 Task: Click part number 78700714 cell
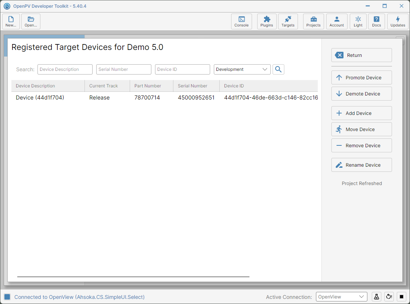point(147,98)
